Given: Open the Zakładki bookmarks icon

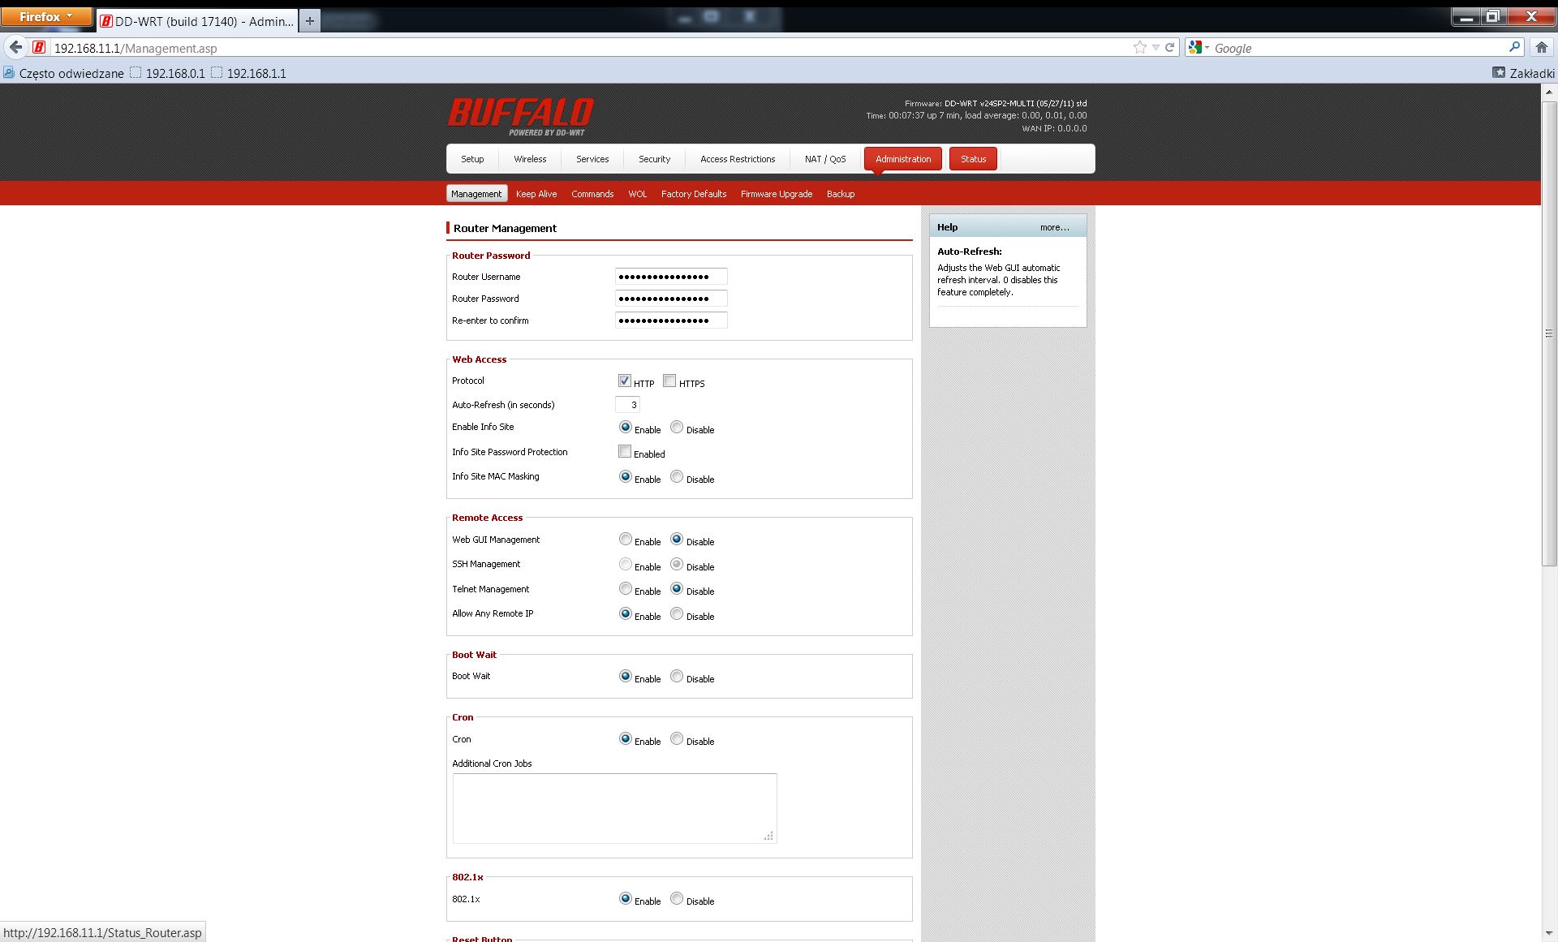Looking at the screenshot, I should click(1499, 73).
